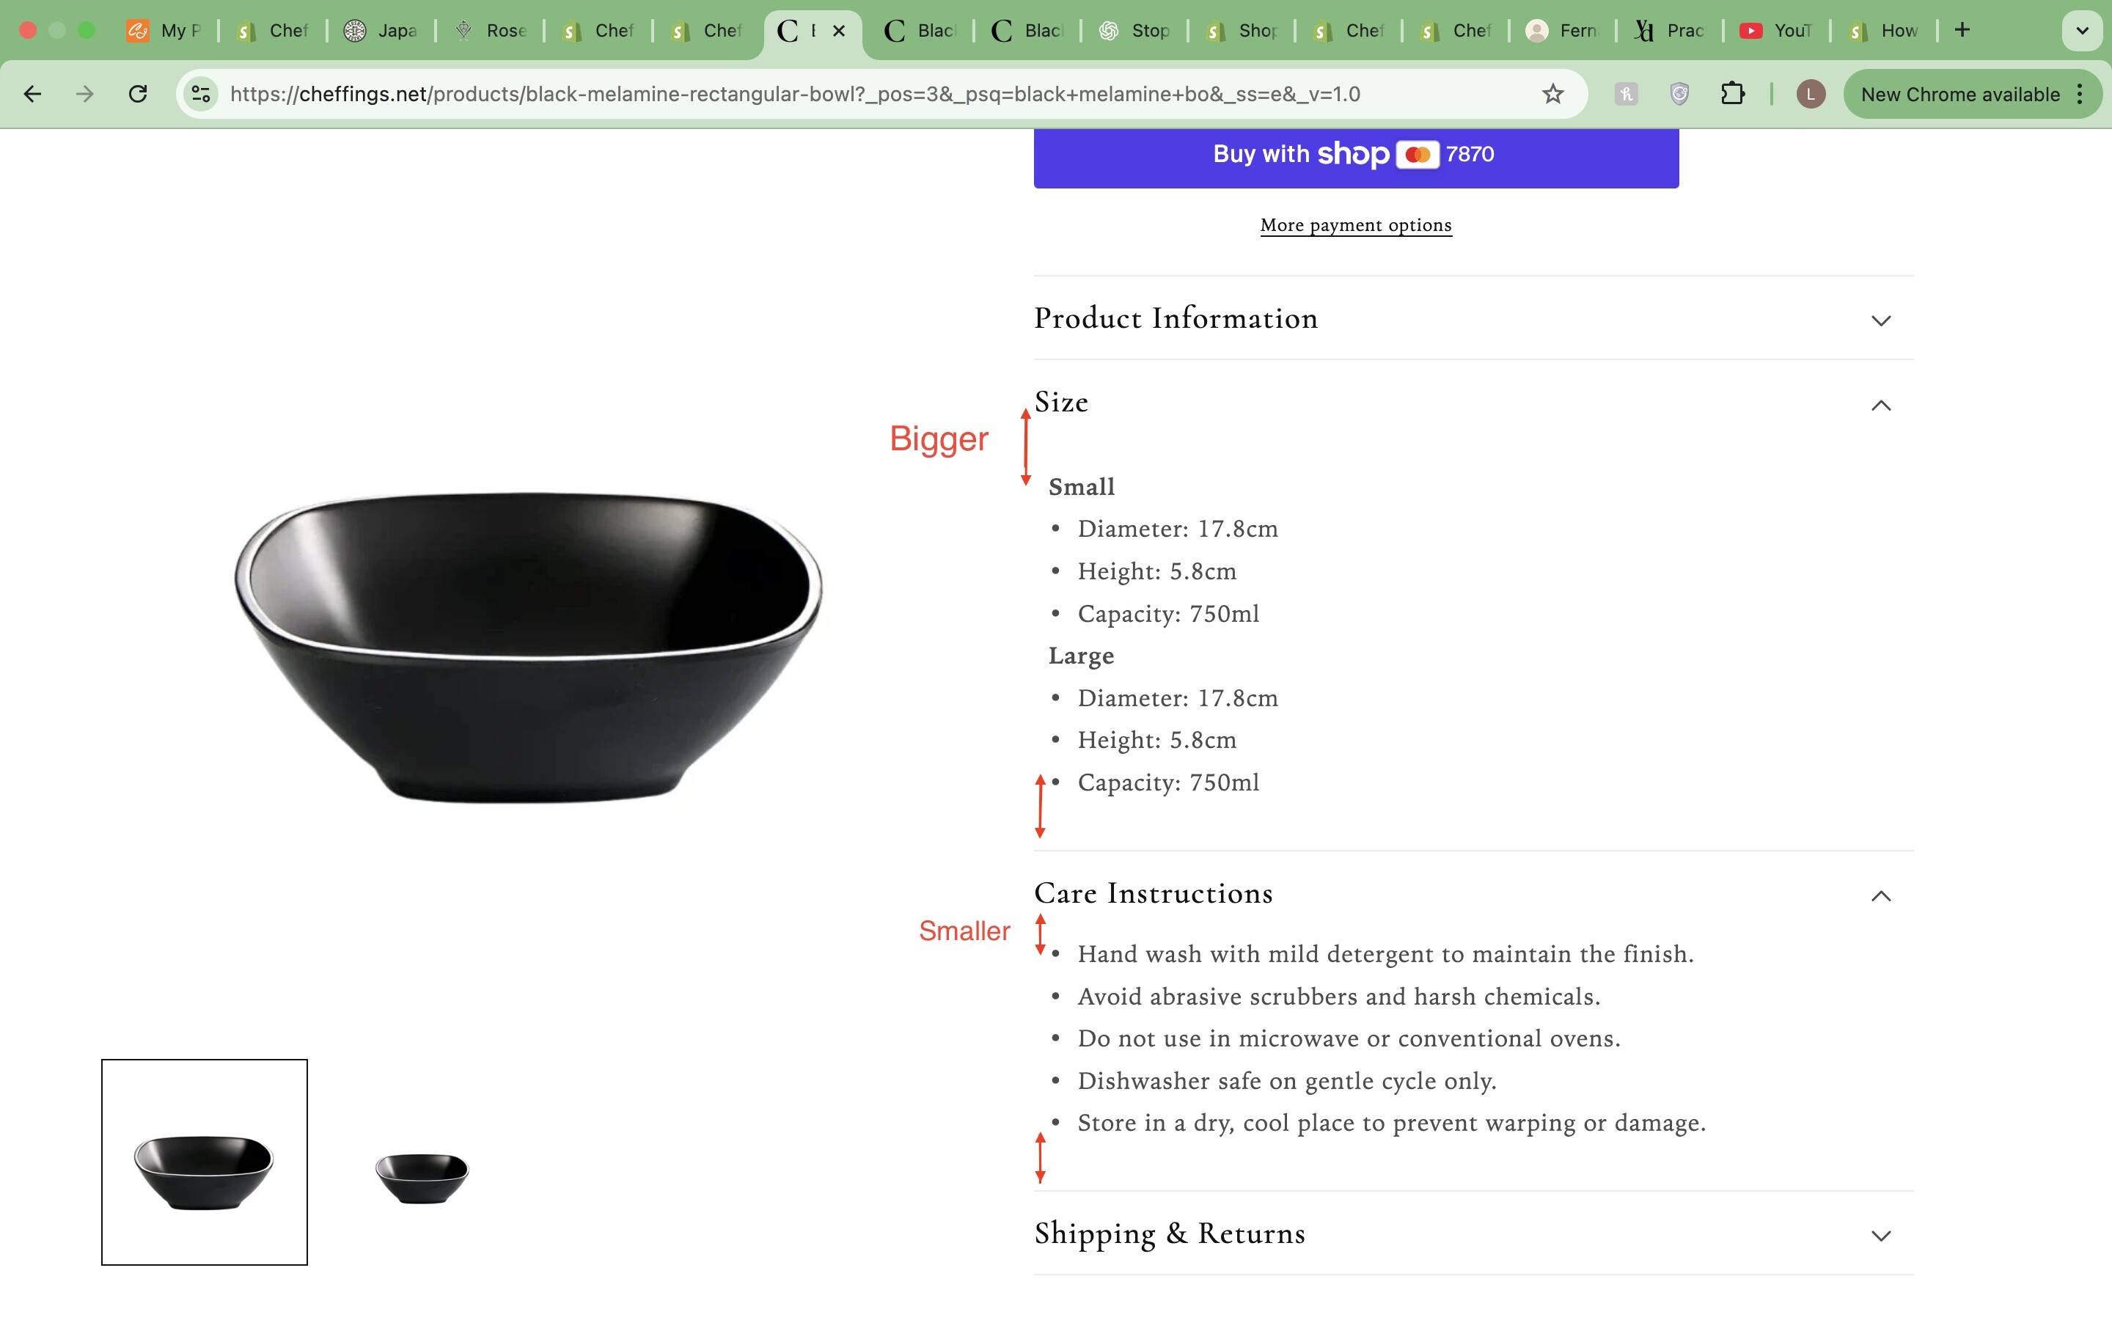The image size is (2112, 1320).
Task: Open More payment options link
Action: (1355, 225)
